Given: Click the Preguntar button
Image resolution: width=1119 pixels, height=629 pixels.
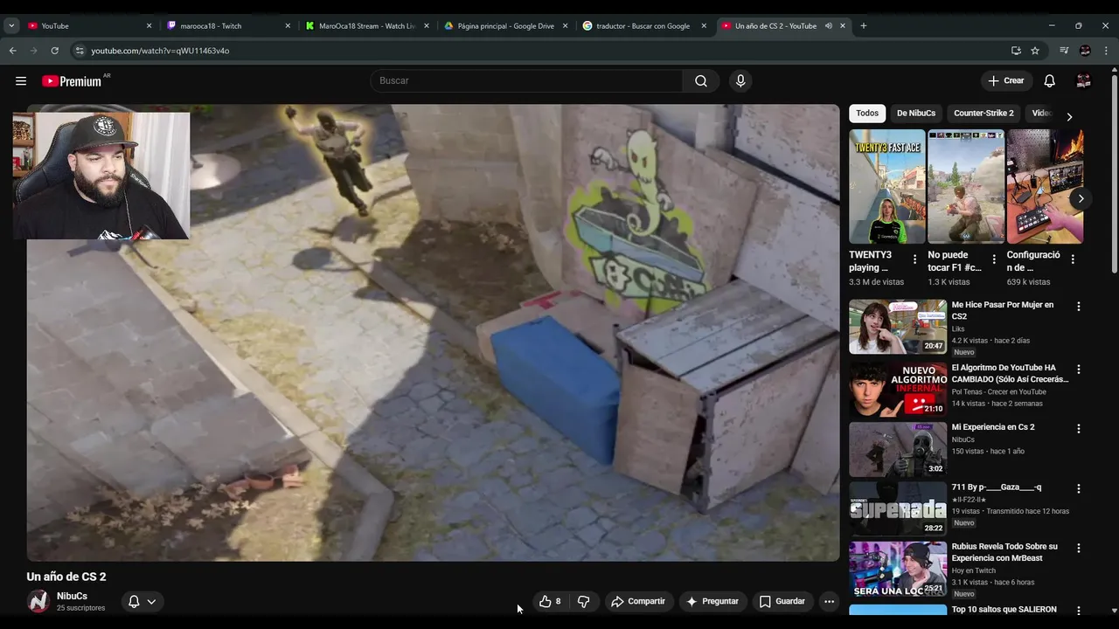Looking at the screenshot, I should [712, 601].
